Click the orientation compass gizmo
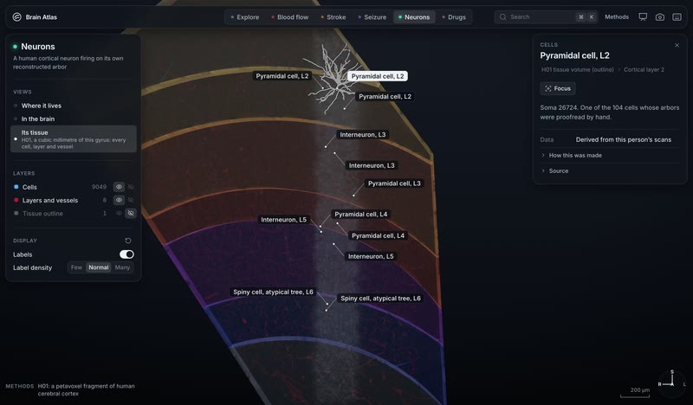The height and width of the screenshot is (405, 693). [672, 383]
